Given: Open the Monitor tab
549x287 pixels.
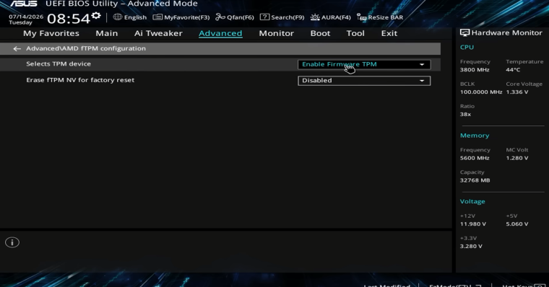Looking at the screenshot, I should [276, 33].
